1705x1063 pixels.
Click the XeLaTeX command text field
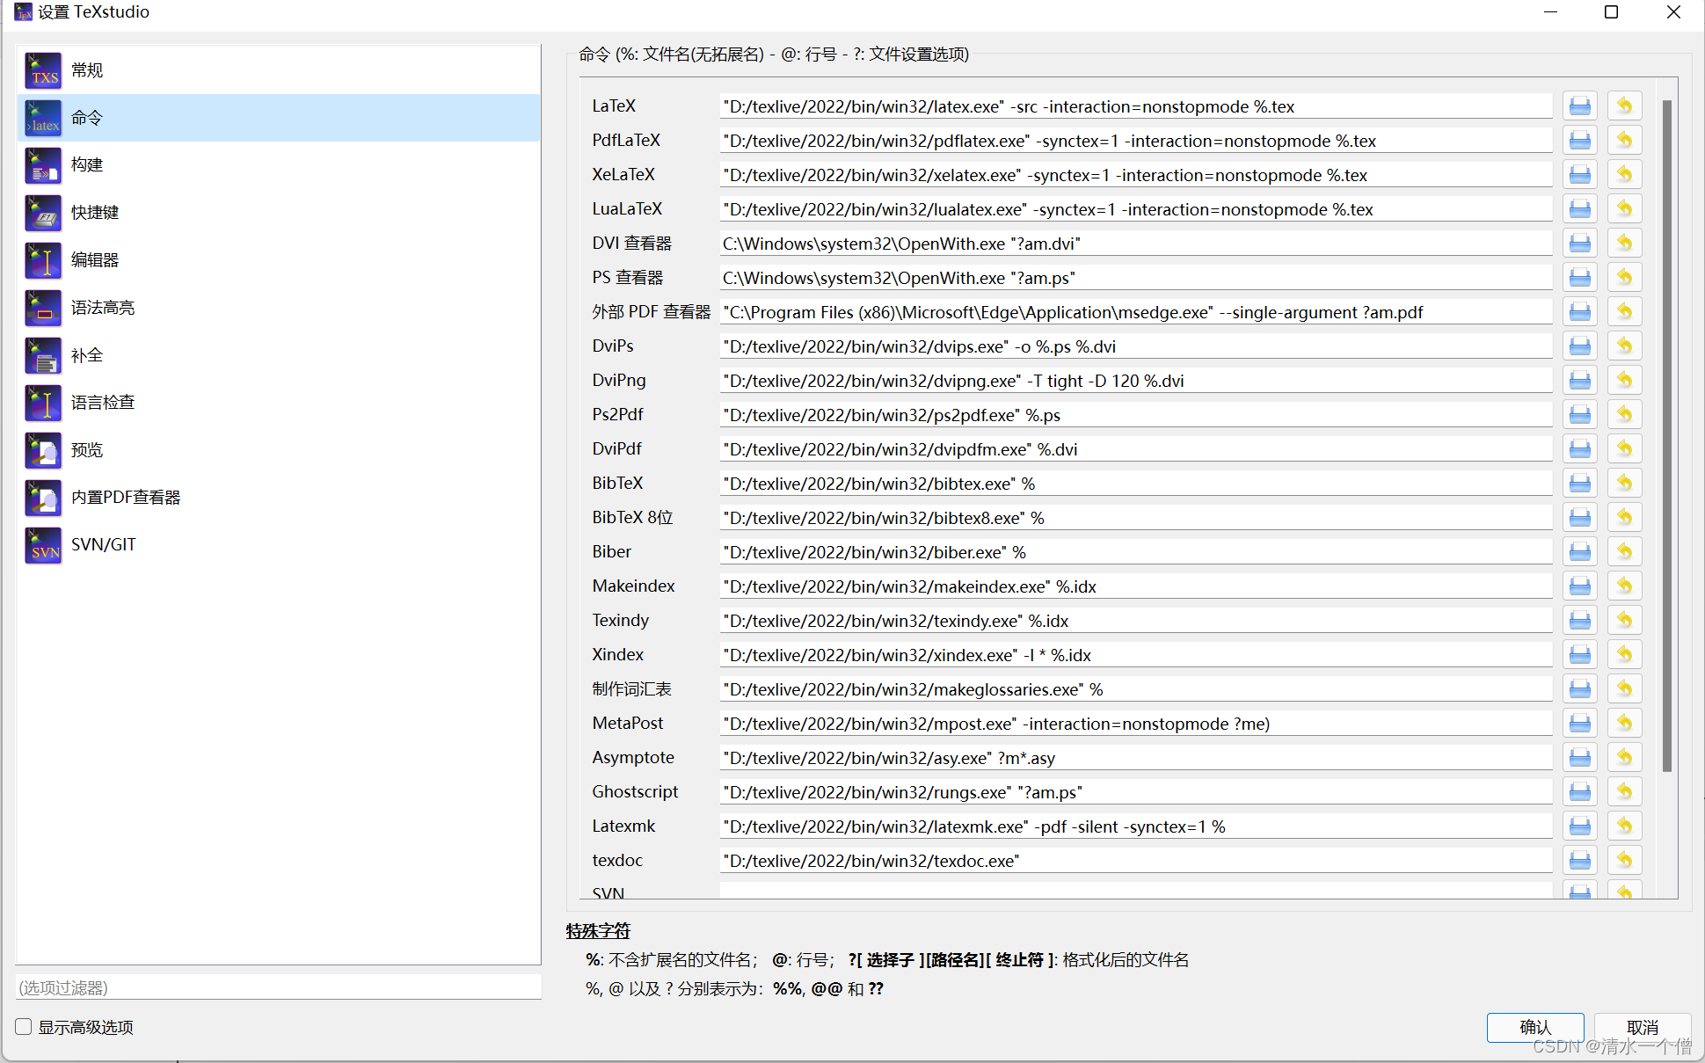click(x=1134, y=175)
